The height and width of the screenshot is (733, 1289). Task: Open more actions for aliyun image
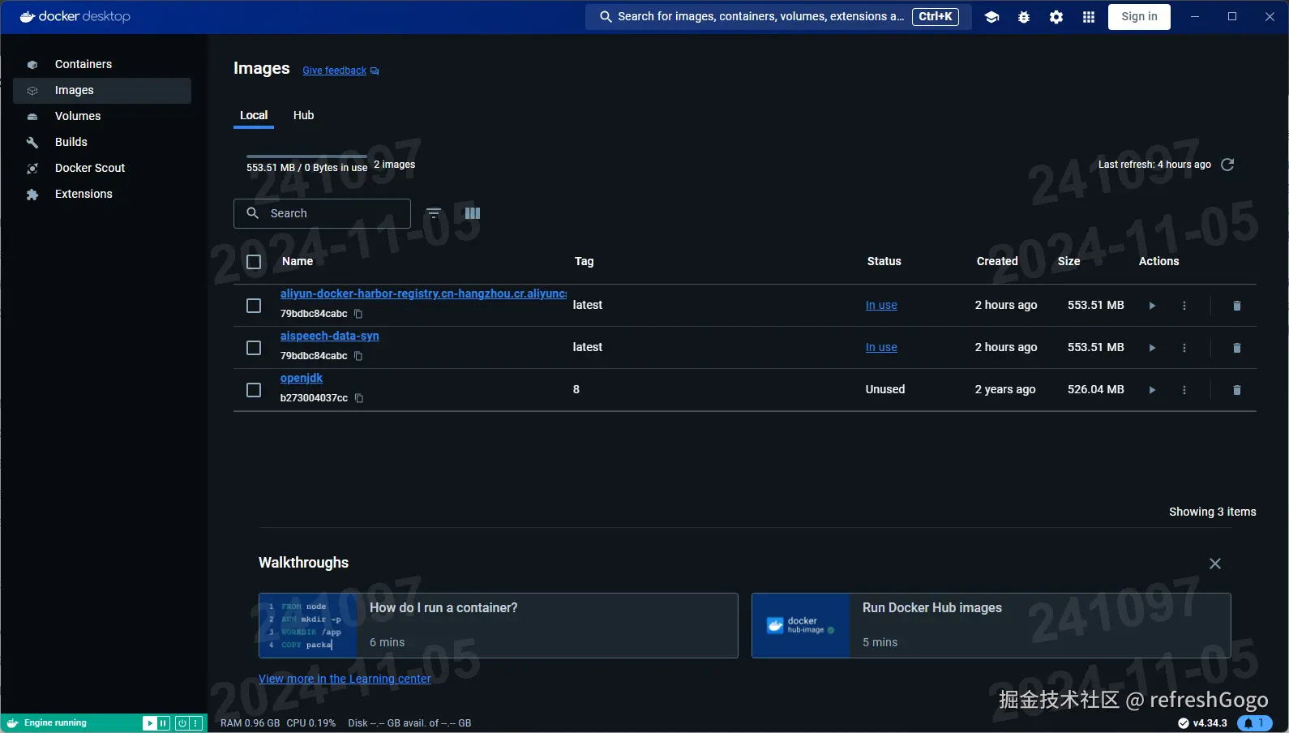1184,306
